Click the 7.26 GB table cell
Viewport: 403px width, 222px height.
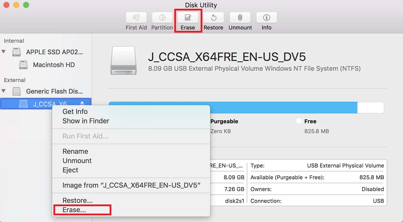click(234, 189)
